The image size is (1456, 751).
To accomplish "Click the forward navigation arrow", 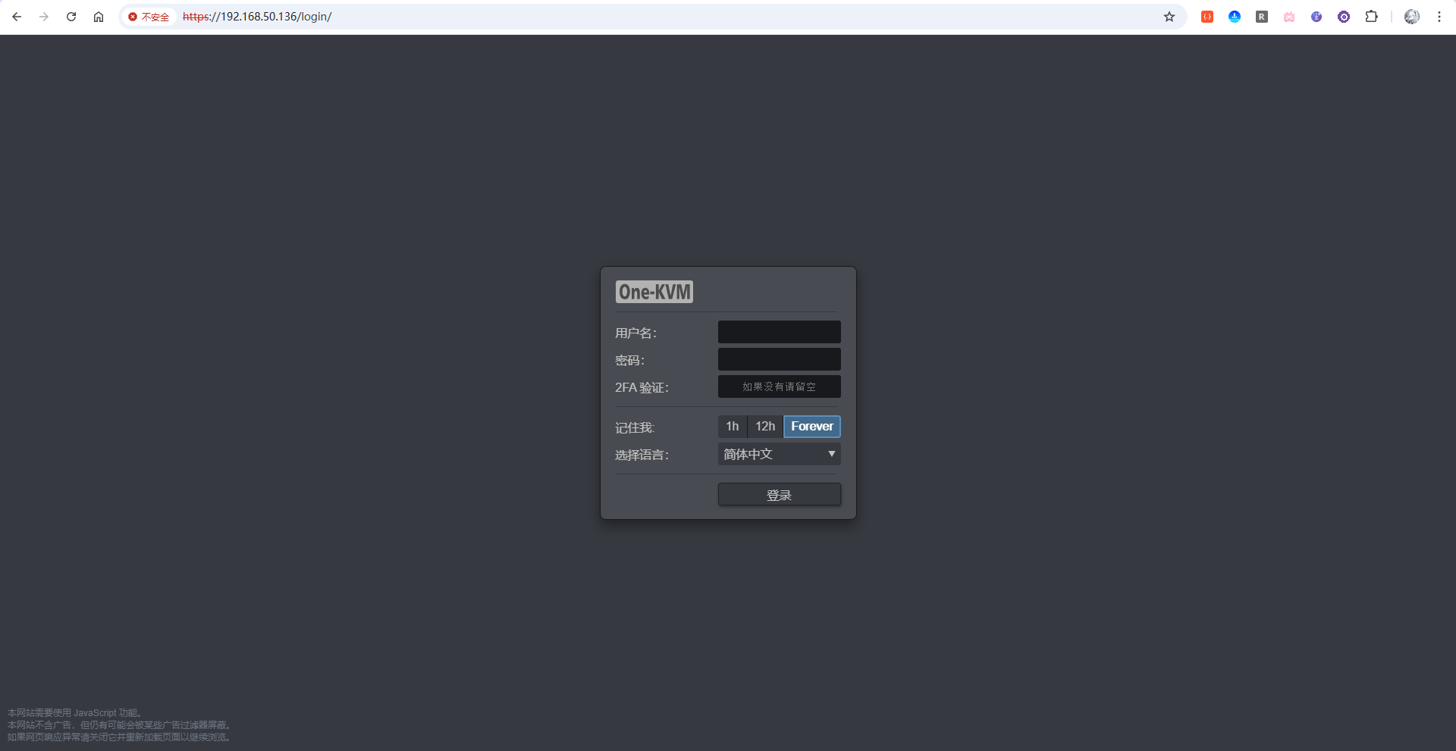I will pos(44,16).
